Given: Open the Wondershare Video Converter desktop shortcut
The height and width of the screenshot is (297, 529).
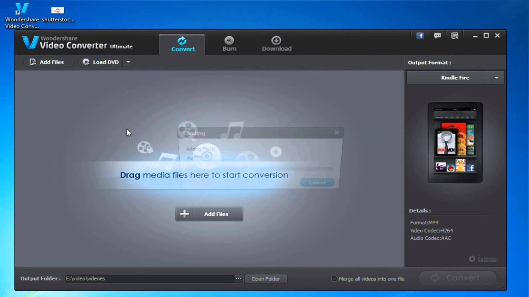Looking at the screenshot, I should [22, 16].
